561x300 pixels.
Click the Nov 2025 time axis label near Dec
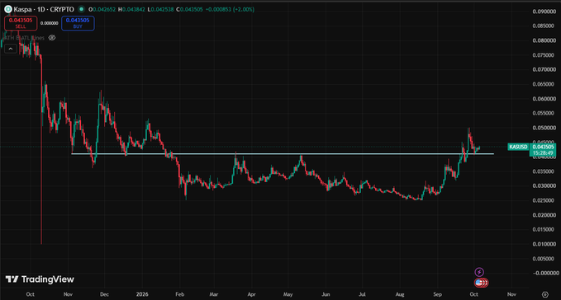pos(68,294)
